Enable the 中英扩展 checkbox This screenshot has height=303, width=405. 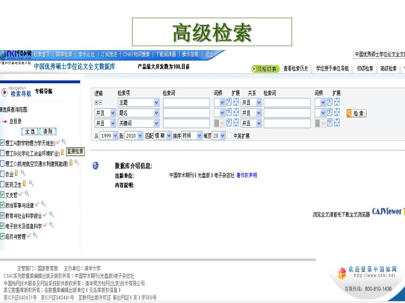pos(229,136)
